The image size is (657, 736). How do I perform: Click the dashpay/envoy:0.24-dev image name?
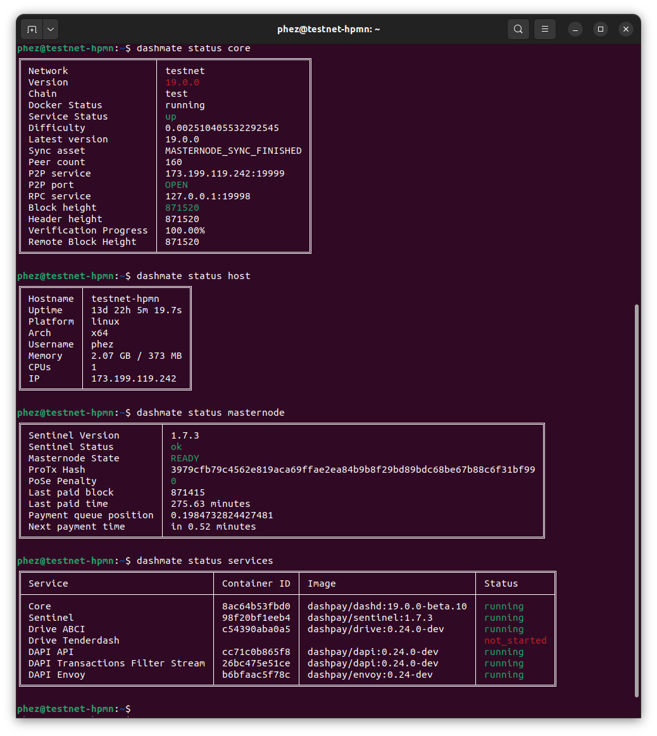pyautogui.click(x=370, y=675)
